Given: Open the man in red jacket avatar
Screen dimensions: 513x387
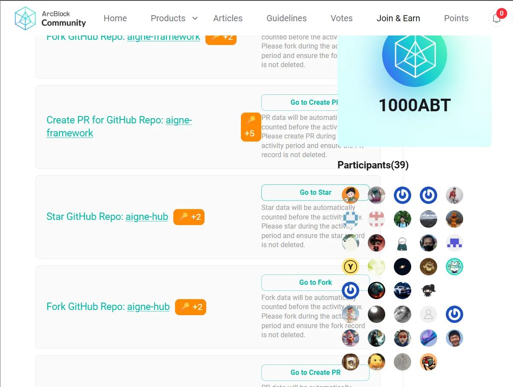Looking at the screenshot, I should click(455, 195).
